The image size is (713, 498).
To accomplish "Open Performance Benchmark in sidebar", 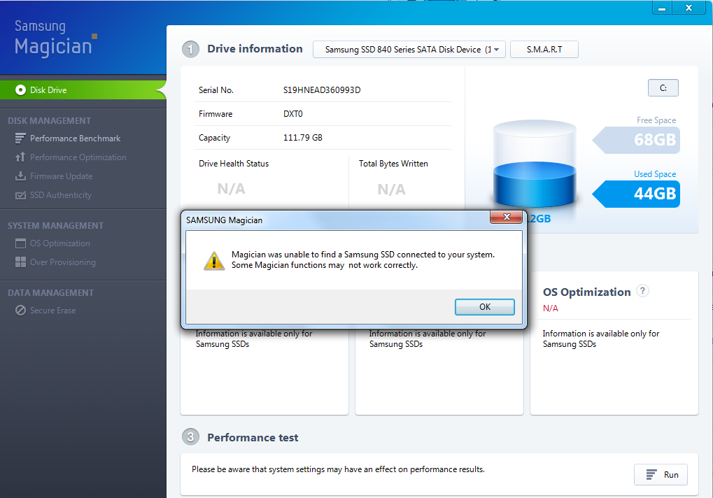I will coord(75,138).
